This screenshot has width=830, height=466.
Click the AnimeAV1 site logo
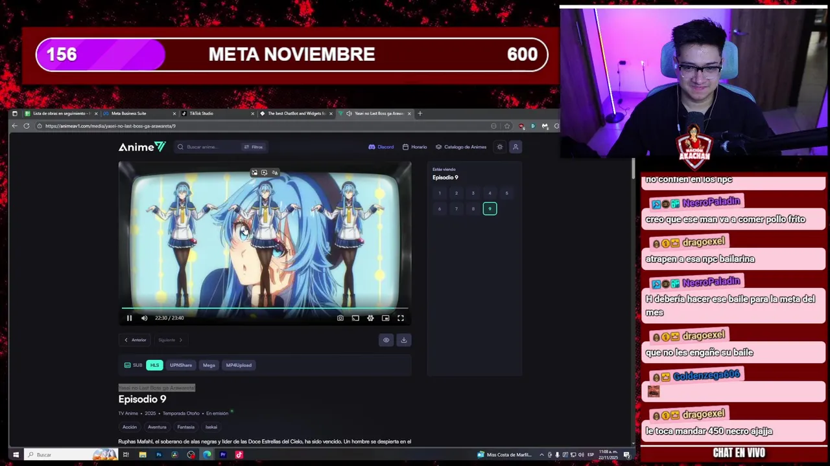[x=142, y=147]
